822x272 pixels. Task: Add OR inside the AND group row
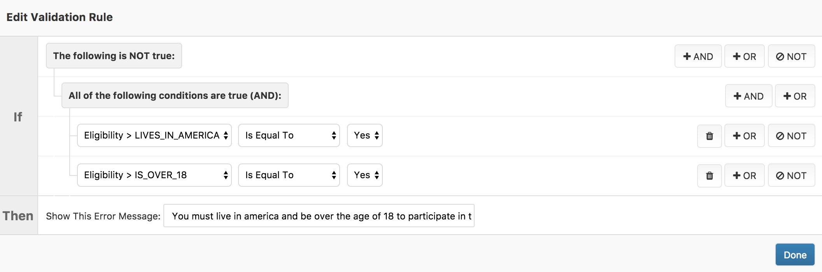[794, 96]
